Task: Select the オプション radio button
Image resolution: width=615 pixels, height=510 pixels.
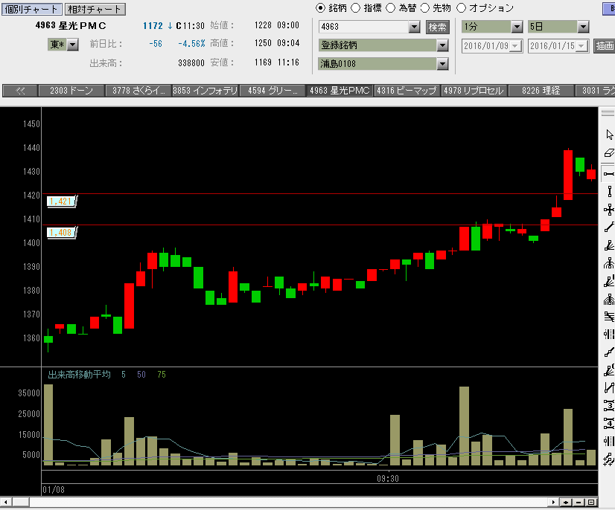Action: coord(462,8)
